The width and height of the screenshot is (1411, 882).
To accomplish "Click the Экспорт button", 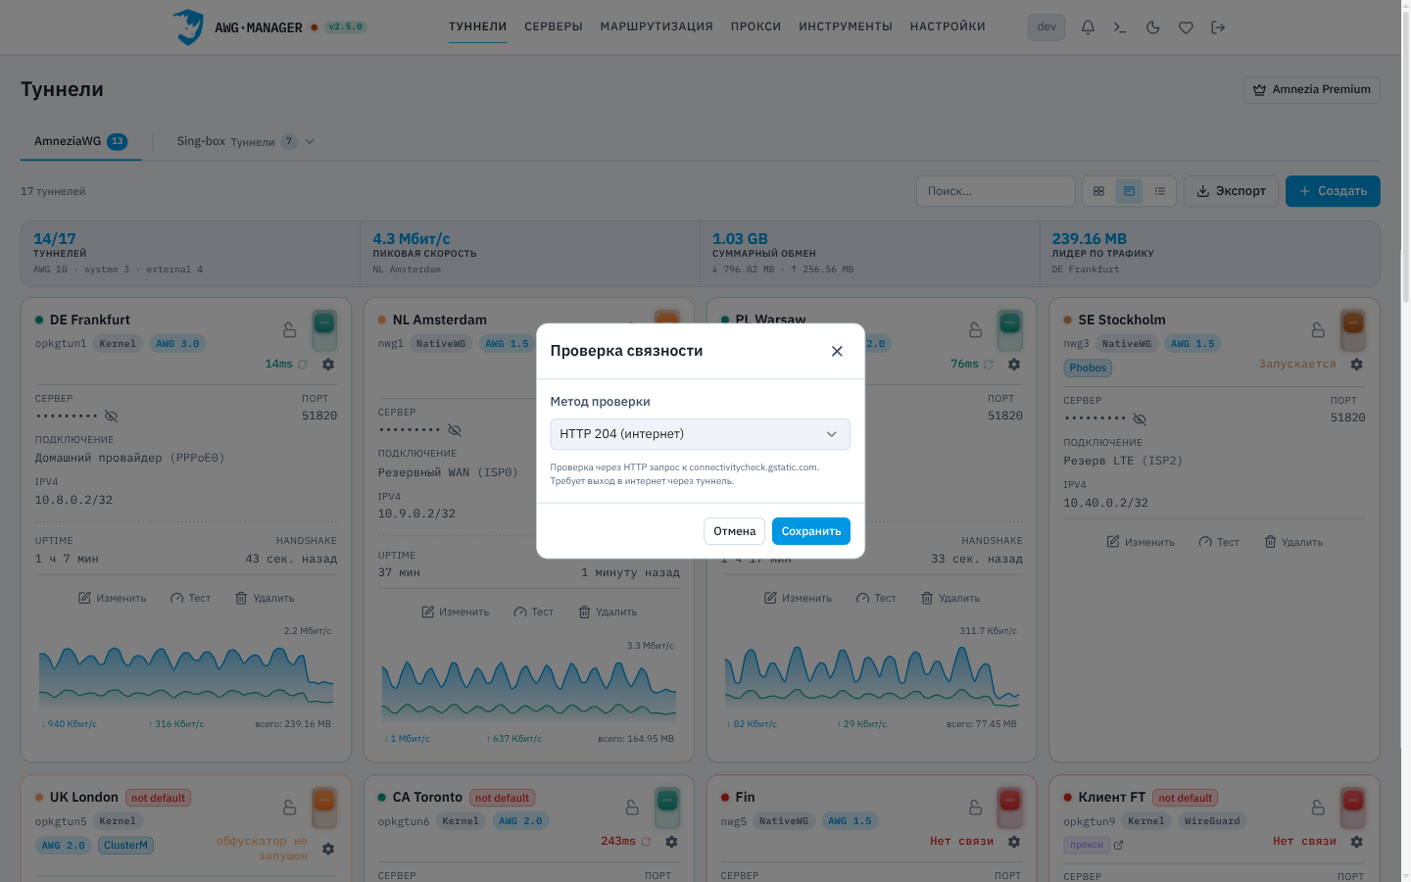I will point(1231,191).
